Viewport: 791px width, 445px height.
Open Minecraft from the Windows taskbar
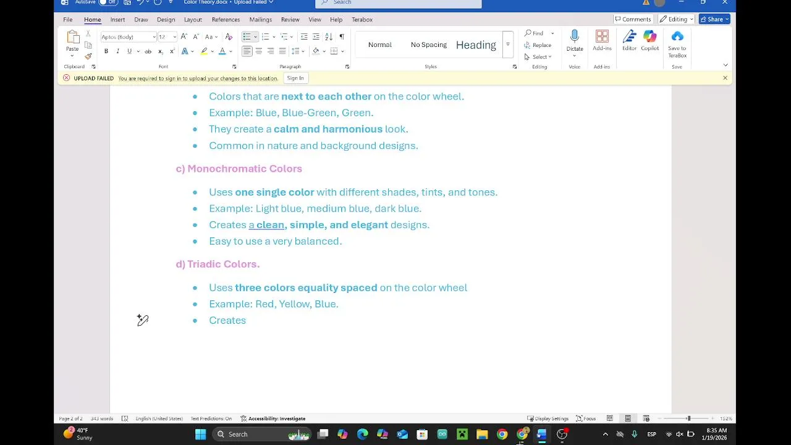(x=462, y=434)
